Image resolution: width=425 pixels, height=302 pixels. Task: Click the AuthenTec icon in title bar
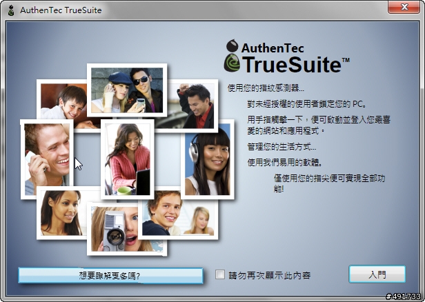tap(11, 10)
